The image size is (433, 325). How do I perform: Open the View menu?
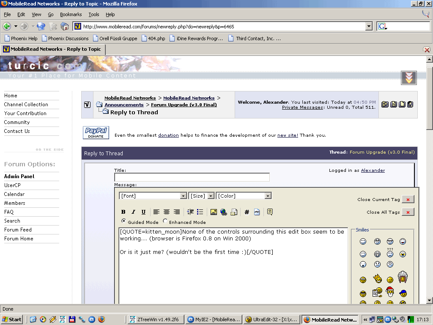point(36,14)
